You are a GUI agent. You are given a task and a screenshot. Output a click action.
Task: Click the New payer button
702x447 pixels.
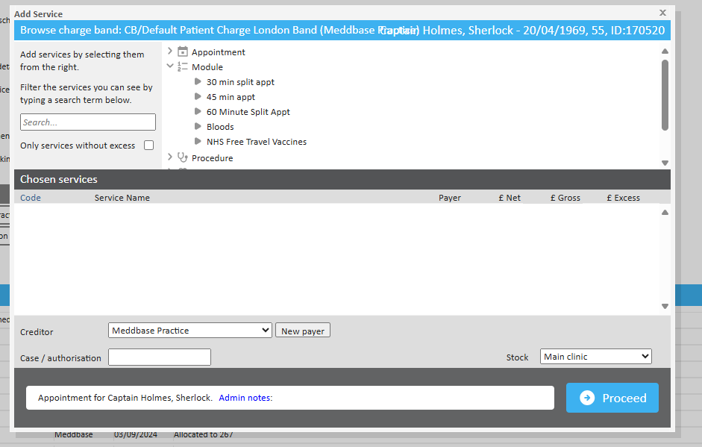[302, 331]
